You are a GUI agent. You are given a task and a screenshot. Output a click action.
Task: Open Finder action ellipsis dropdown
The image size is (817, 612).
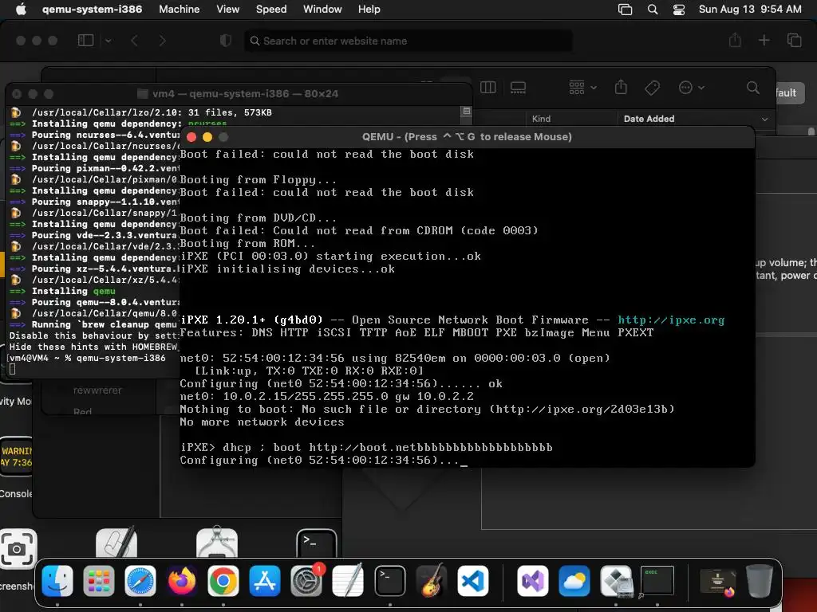click(692, 88)
